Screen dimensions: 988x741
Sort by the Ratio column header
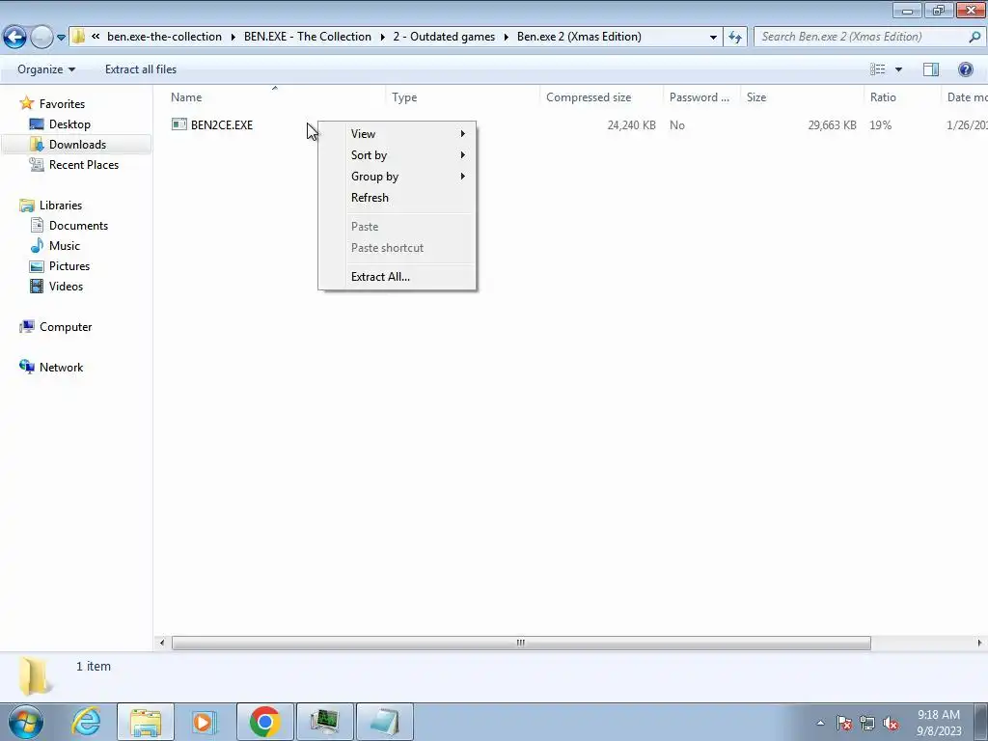tap(883, 97)
